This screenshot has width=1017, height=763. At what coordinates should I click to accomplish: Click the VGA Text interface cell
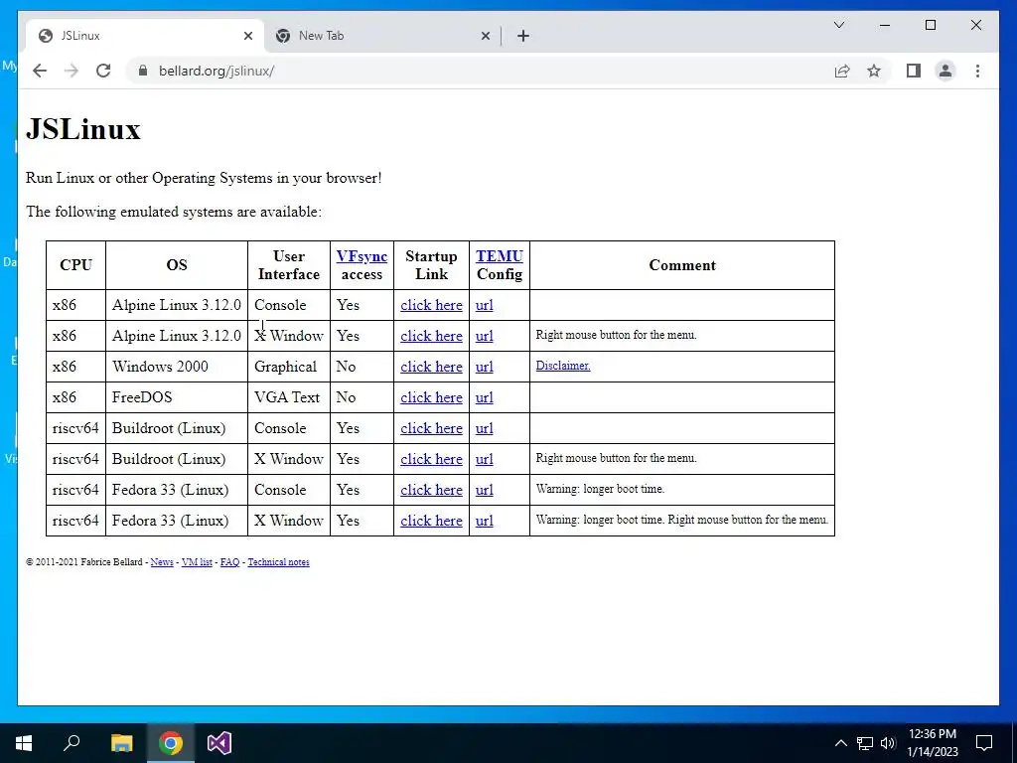[x=287, y=397]
